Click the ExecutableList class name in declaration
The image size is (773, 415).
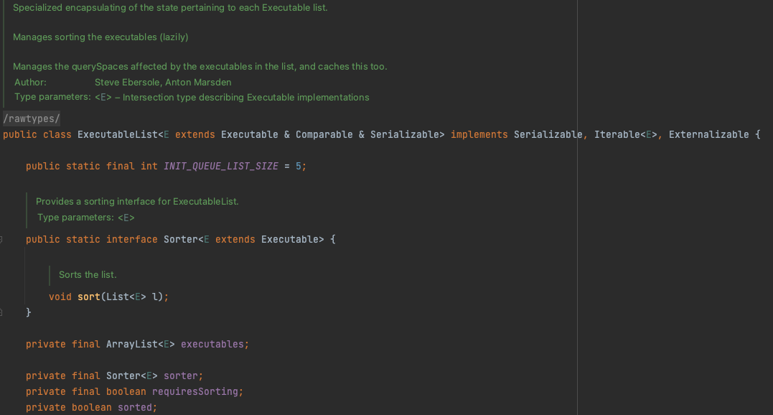[x=117, y=134]
